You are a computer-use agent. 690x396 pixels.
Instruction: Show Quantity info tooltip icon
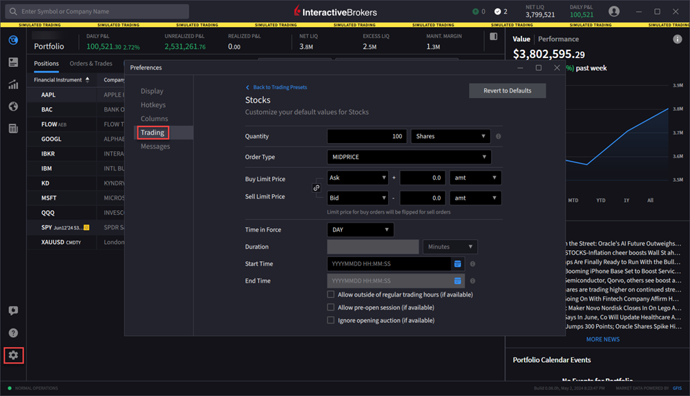click(x=498, y=137)
